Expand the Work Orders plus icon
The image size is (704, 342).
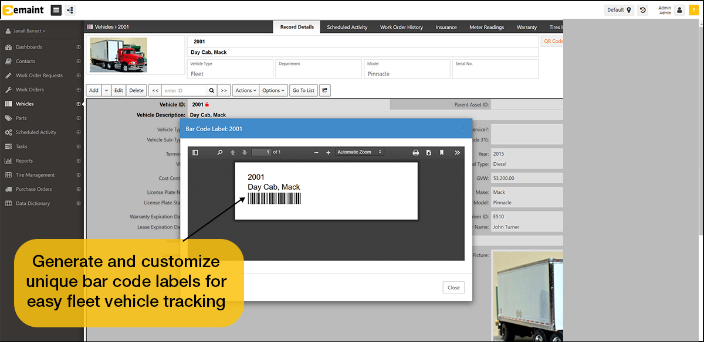tap(78, 90)
